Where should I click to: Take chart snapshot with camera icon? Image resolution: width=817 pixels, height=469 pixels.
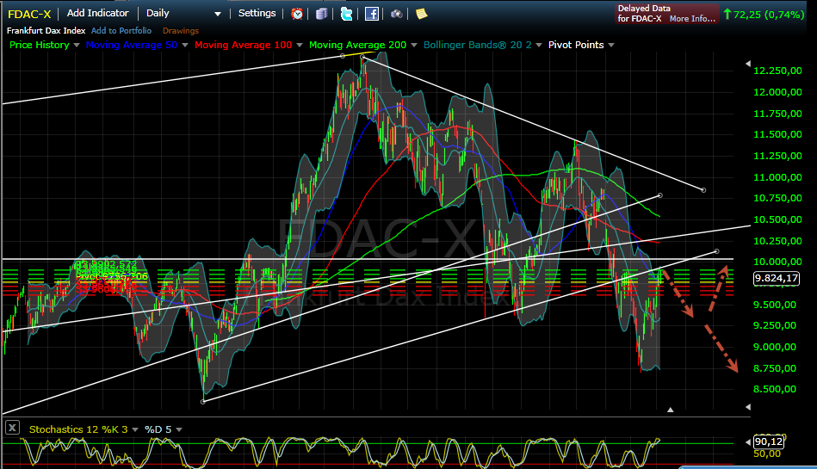397,14
